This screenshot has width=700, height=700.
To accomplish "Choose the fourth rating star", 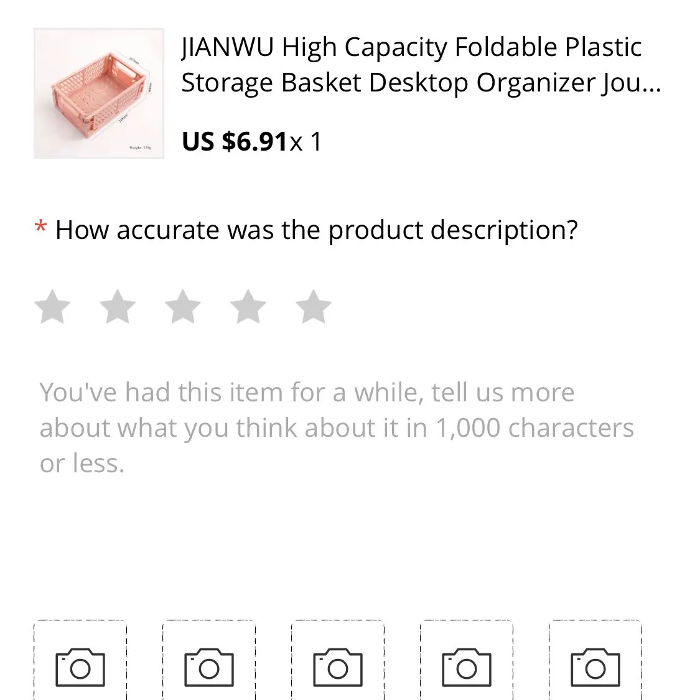I will [x=248, y=307].
